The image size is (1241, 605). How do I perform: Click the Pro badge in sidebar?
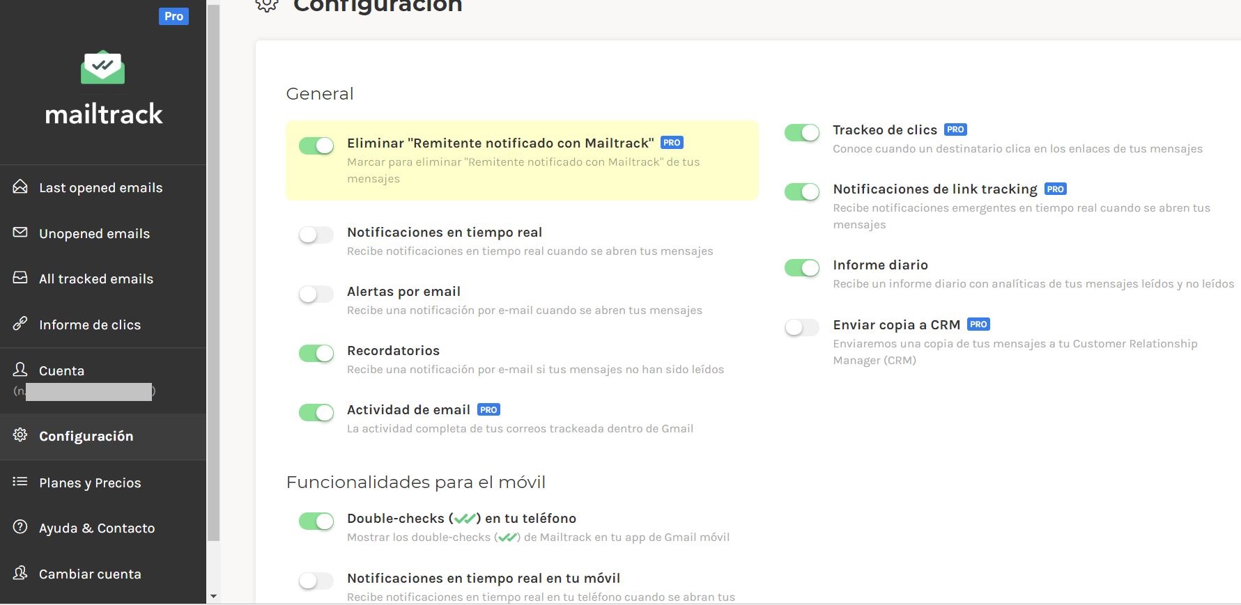pyautogui.click(x=174, y=16)
